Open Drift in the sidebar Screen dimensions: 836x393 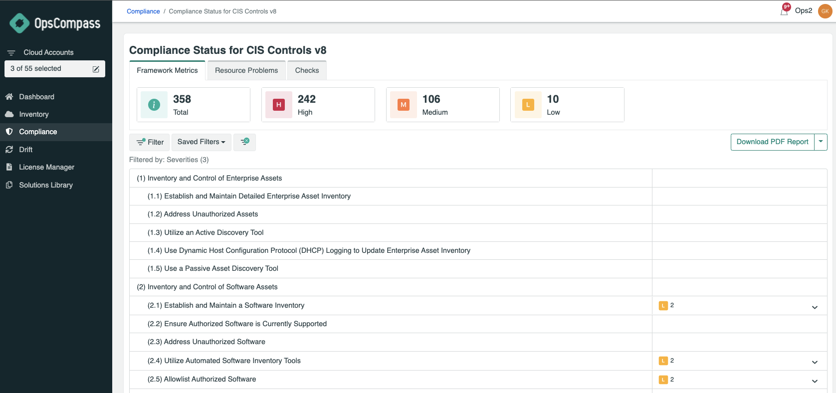click(x=56, y=150)
